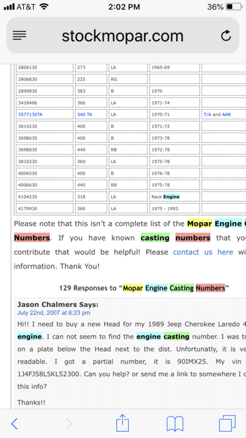Tap the Thanks!! line in comment

(x=31, y=402)
